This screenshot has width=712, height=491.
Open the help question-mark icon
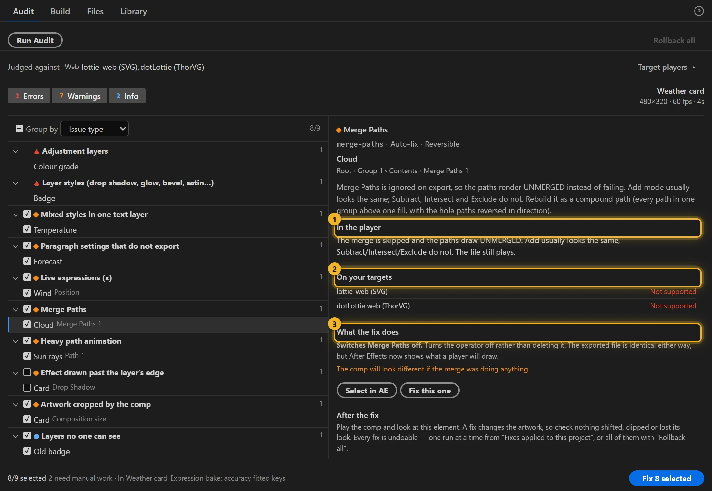click(x=699, y=11)
